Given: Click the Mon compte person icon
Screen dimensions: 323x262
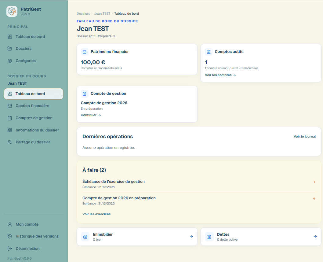Looking at the screenshot, I should tap(10, 224).
